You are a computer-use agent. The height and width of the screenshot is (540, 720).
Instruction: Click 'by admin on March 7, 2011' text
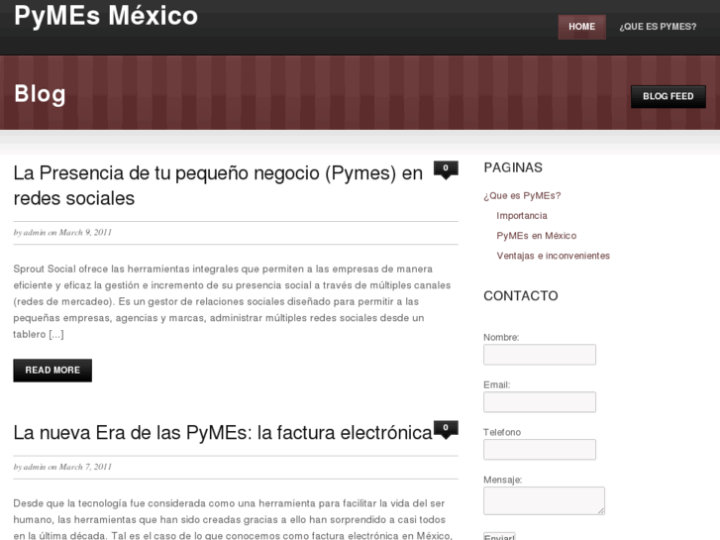tap(62, 467)
